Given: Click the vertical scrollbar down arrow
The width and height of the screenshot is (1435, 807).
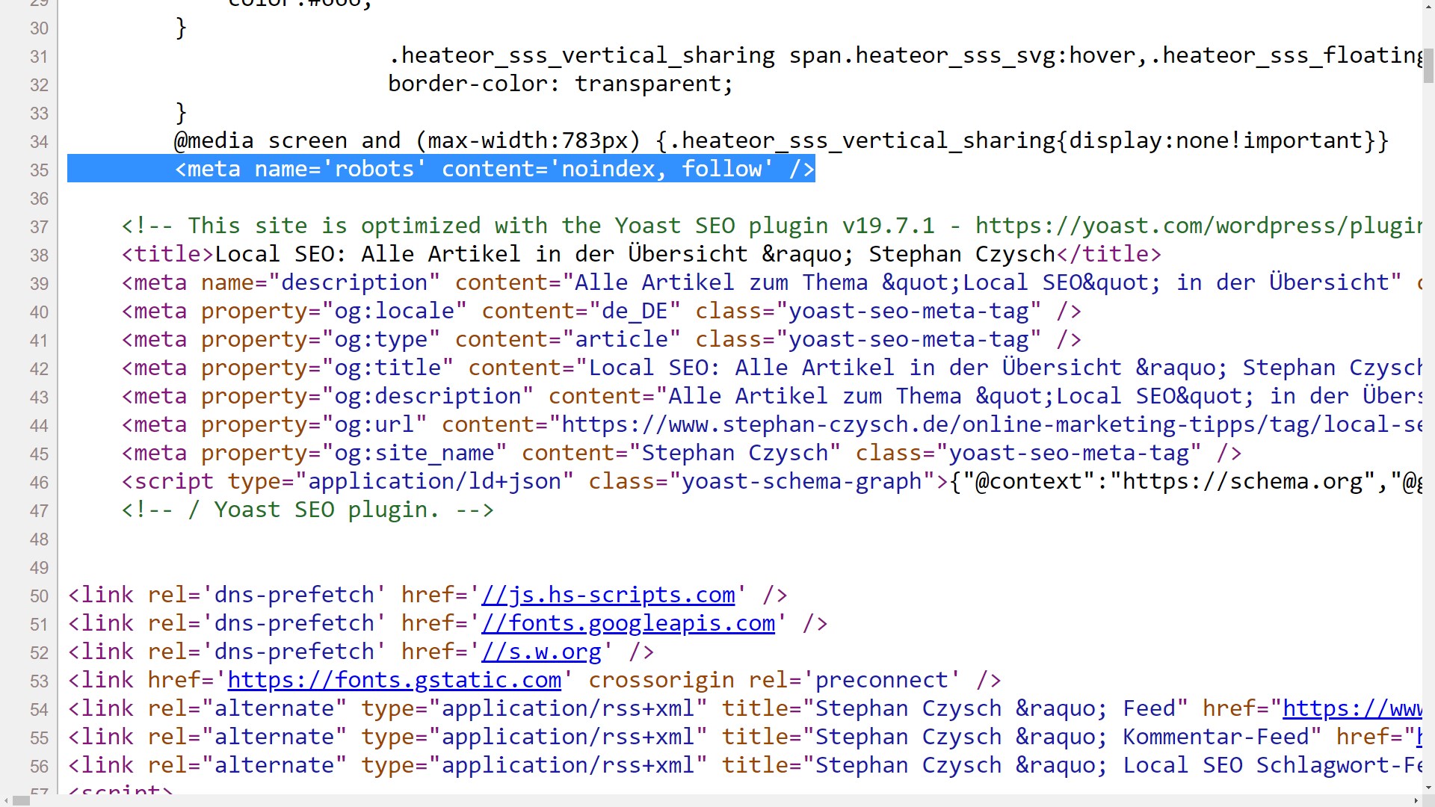Looking at the screenshot, I should 1428,788.
